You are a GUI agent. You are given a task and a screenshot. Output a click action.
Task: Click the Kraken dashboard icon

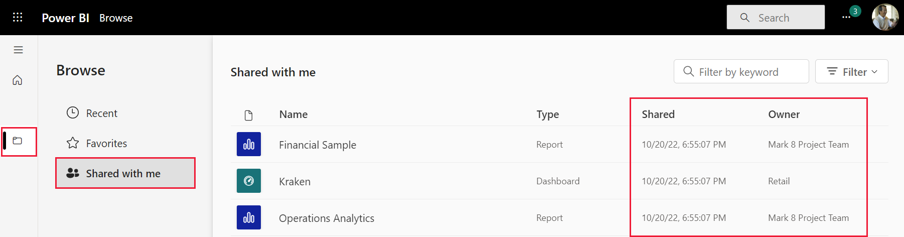point(249,181)
